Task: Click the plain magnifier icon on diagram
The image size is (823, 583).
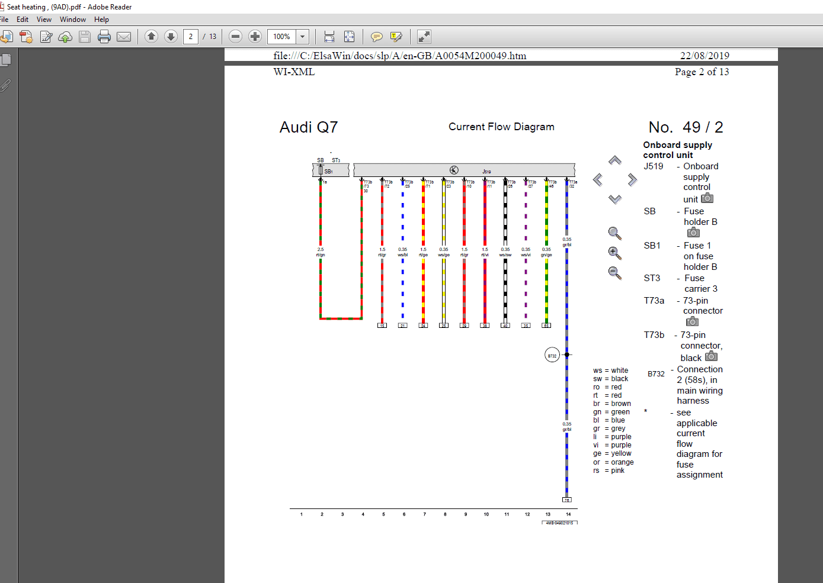Action: (x=615, y=233)
